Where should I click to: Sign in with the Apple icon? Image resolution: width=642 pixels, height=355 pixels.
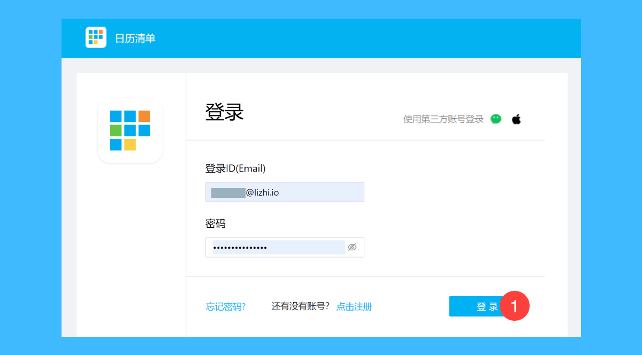coord(516,119)
